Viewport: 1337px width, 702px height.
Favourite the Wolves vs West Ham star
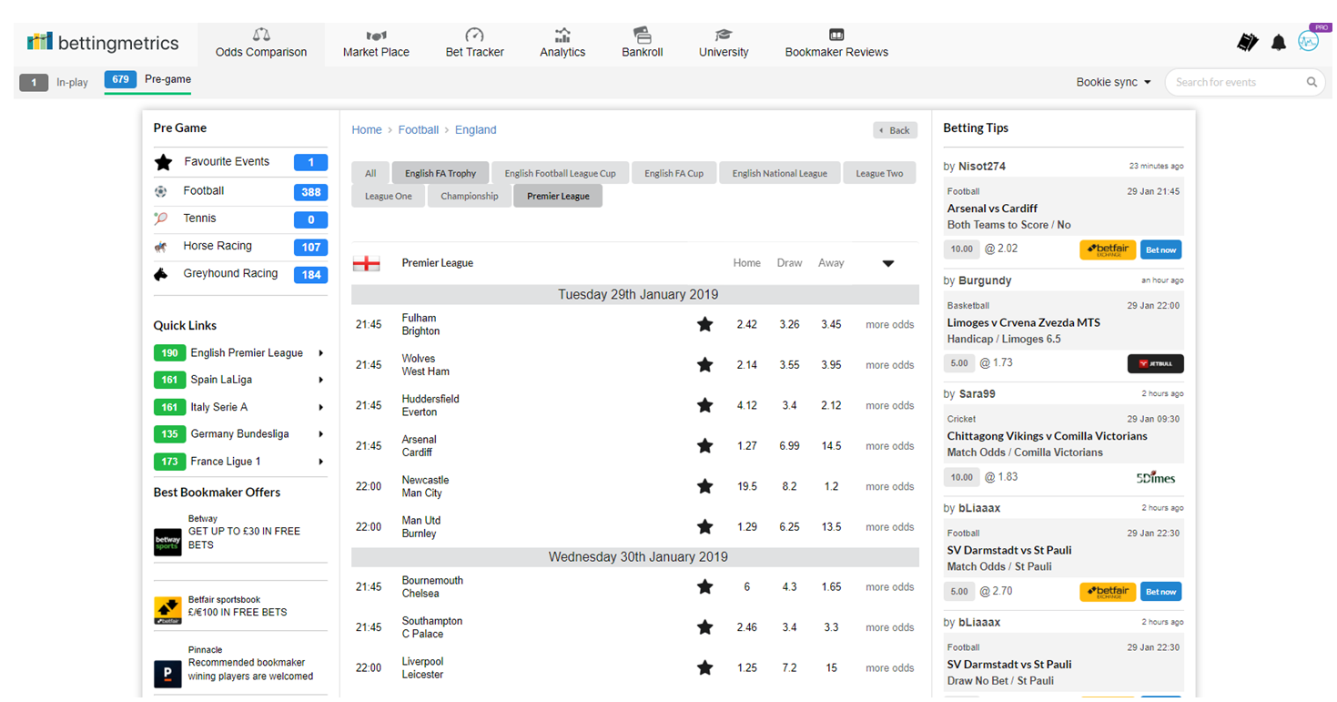(x=704, y=365)
